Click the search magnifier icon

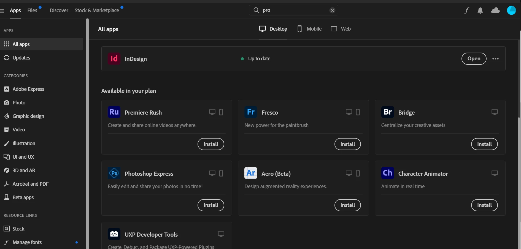tap(256, 10)
